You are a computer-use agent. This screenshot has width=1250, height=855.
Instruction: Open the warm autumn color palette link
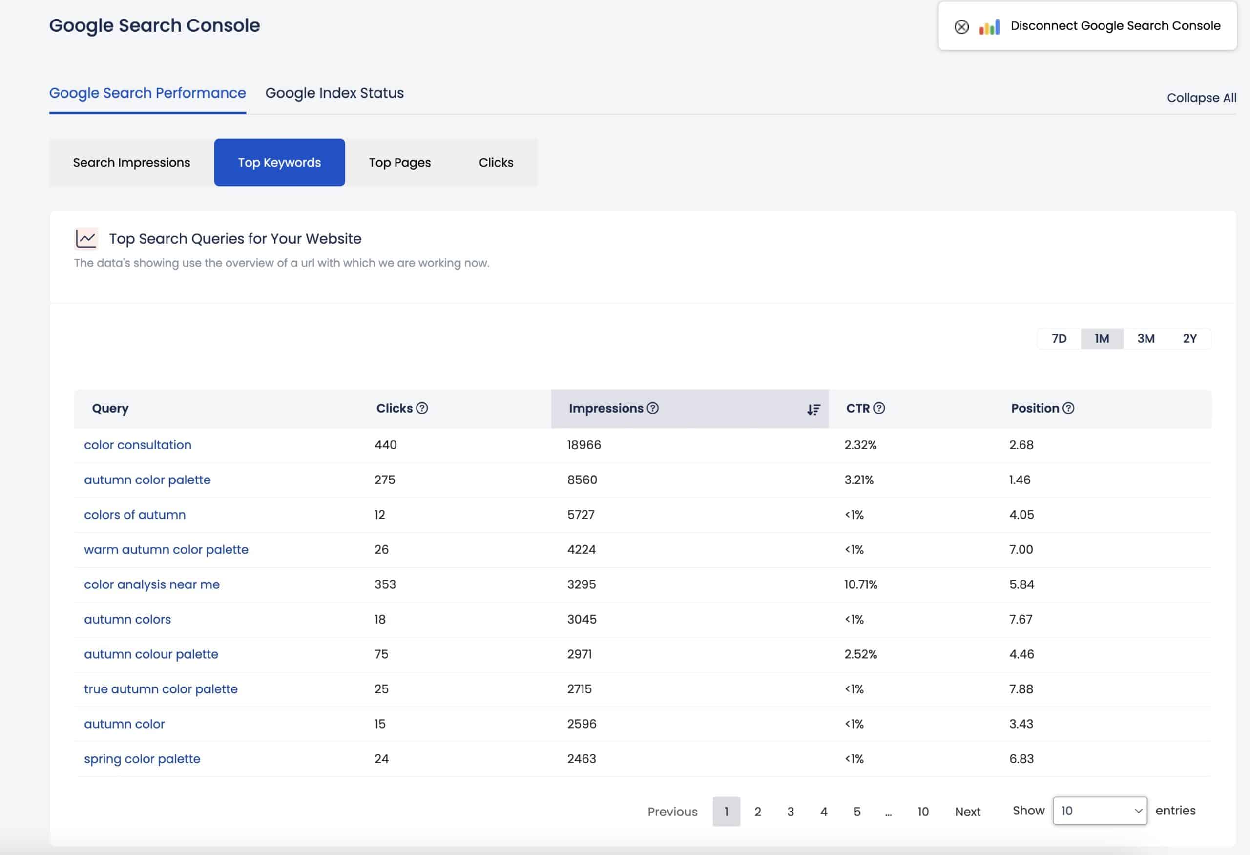pos(166,549)
